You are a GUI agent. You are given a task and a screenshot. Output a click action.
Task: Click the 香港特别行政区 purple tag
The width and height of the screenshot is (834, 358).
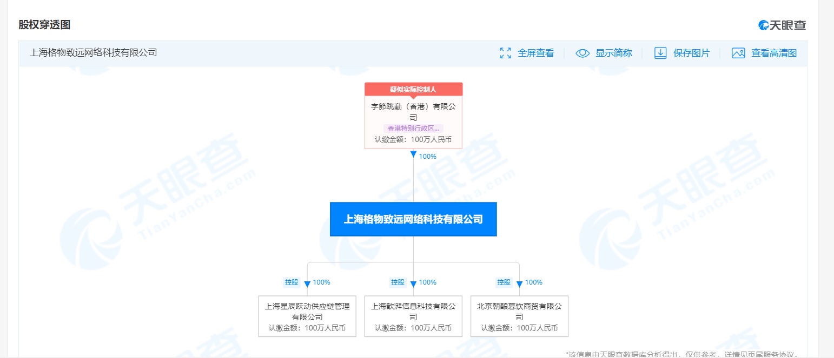(413, 129)
